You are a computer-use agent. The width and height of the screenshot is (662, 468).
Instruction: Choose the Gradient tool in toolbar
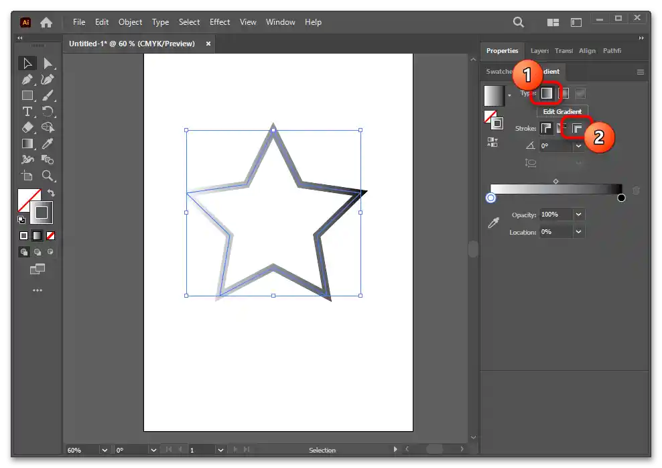pyautogui.click(x=27, y=143)
